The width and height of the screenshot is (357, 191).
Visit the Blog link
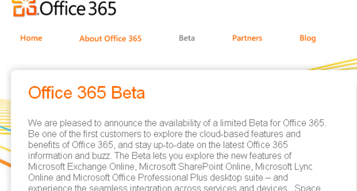[x=308, y=38]
